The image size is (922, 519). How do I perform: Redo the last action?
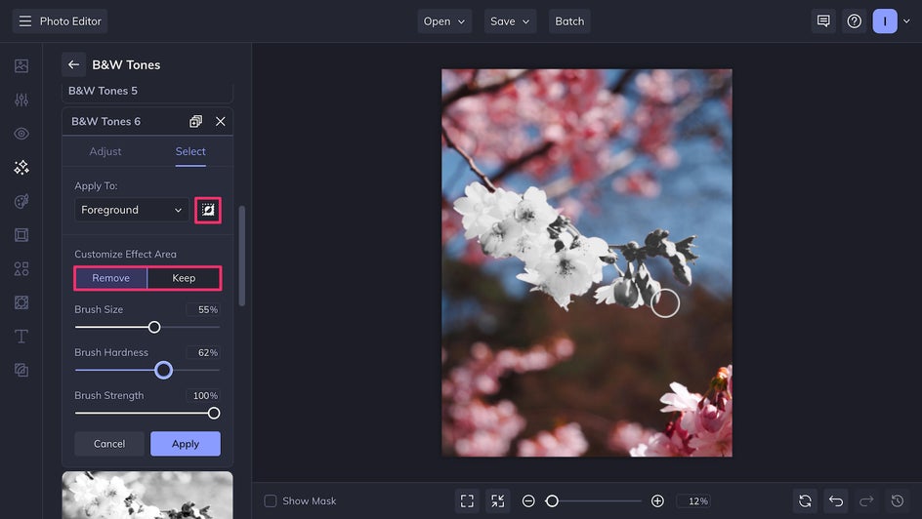(x=866, y=500)
